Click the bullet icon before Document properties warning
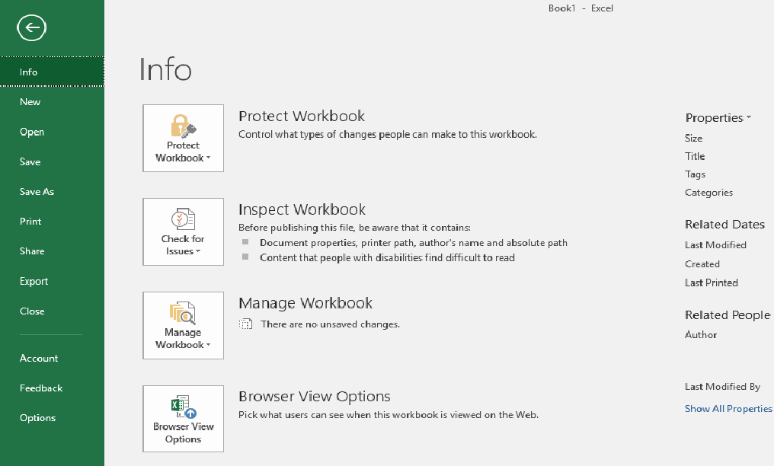774x466 pixels. [246, 243]
